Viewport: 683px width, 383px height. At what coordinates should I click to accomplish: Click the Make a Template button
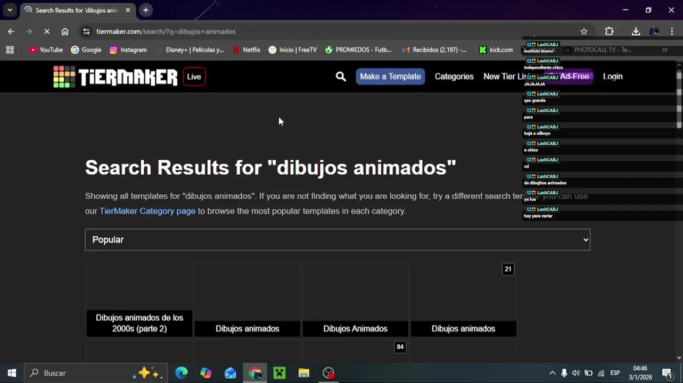coord(390,77)
